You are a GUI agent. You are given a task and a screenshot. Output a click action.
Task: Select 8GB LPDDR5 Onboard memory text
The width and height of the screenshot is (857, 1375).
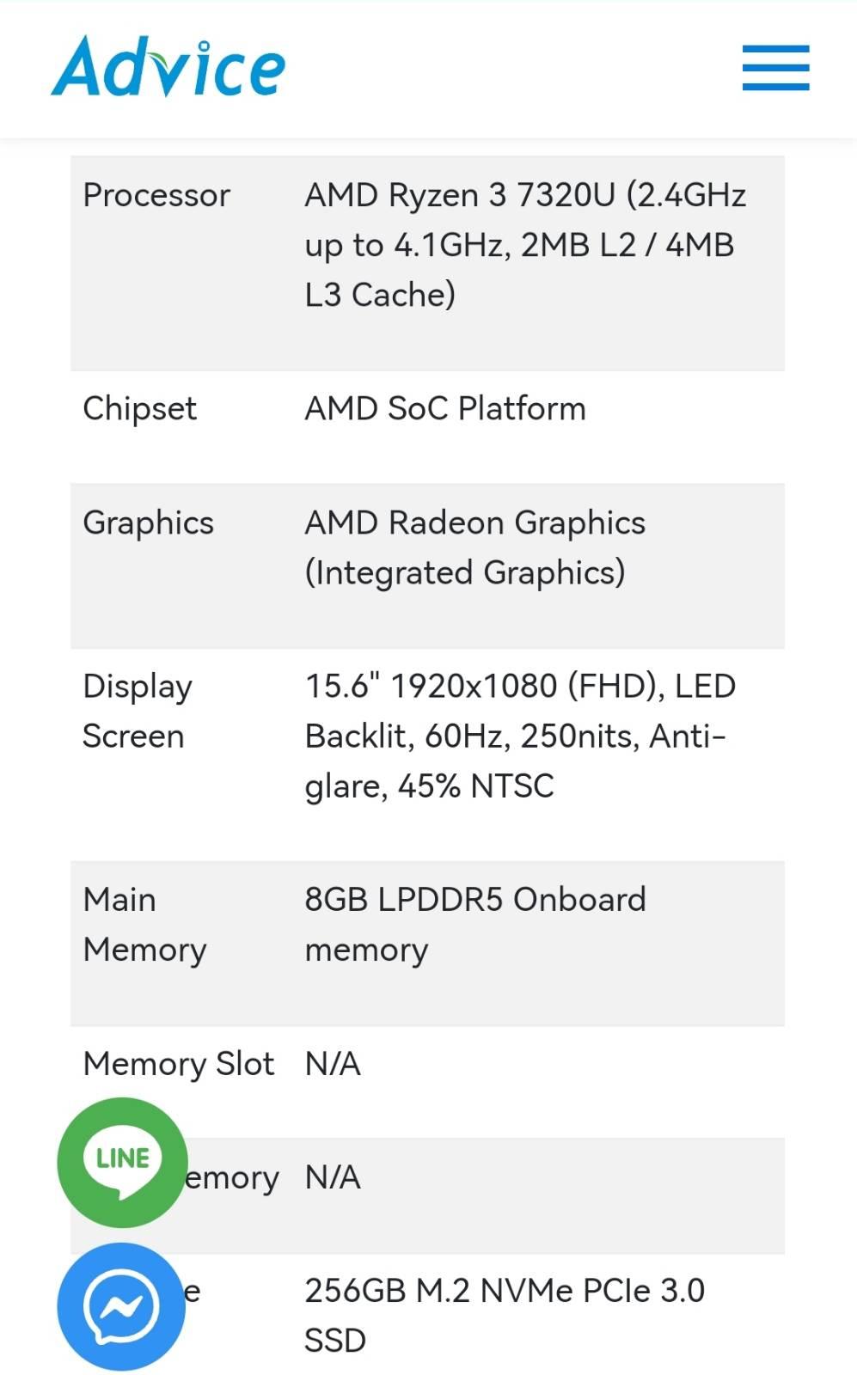coord(474,925)
